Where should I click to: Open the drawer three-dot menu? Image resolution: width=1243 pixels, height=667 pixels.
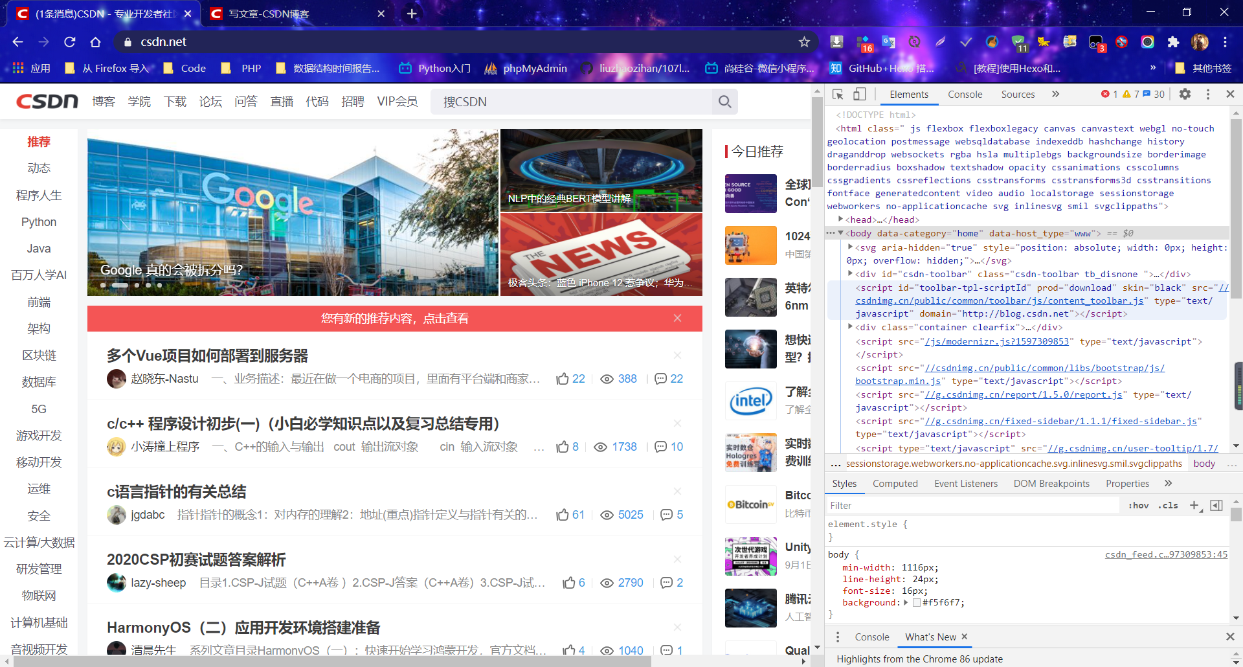pos(837,637)
